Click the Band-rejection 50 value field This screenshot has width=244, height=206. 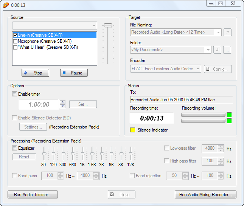174,176
